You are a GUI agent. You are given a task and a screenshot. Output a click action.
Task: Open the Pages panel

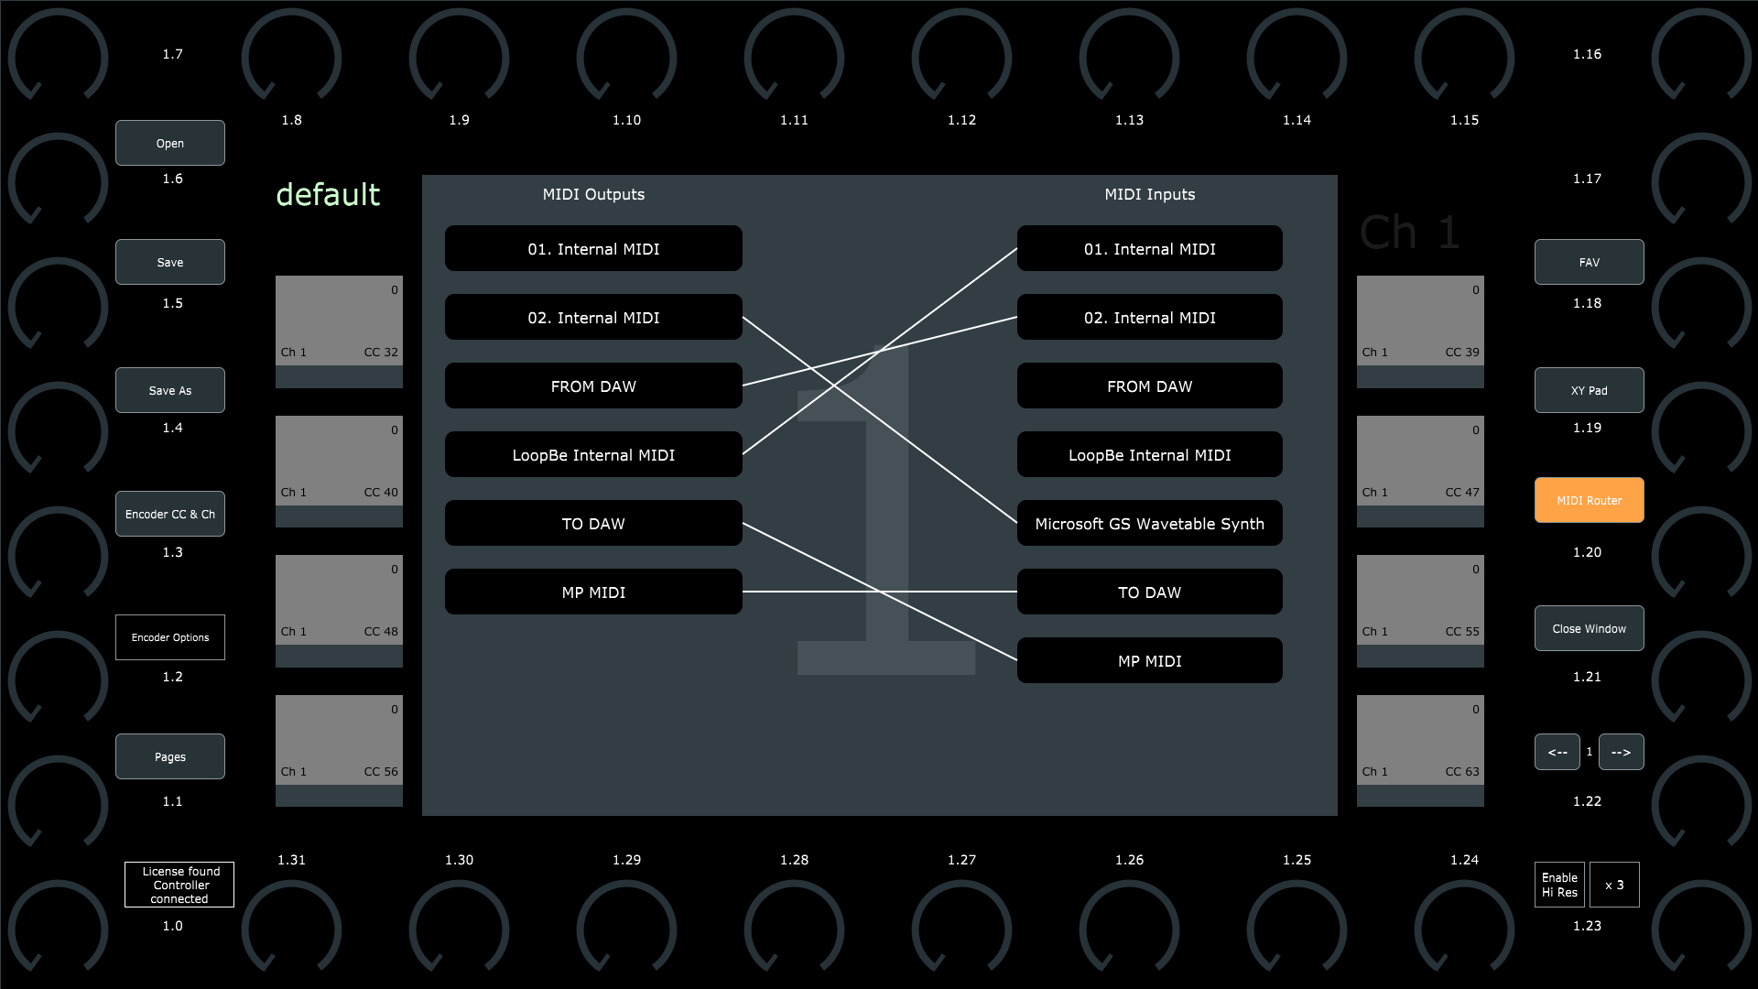tap(170, 756)
